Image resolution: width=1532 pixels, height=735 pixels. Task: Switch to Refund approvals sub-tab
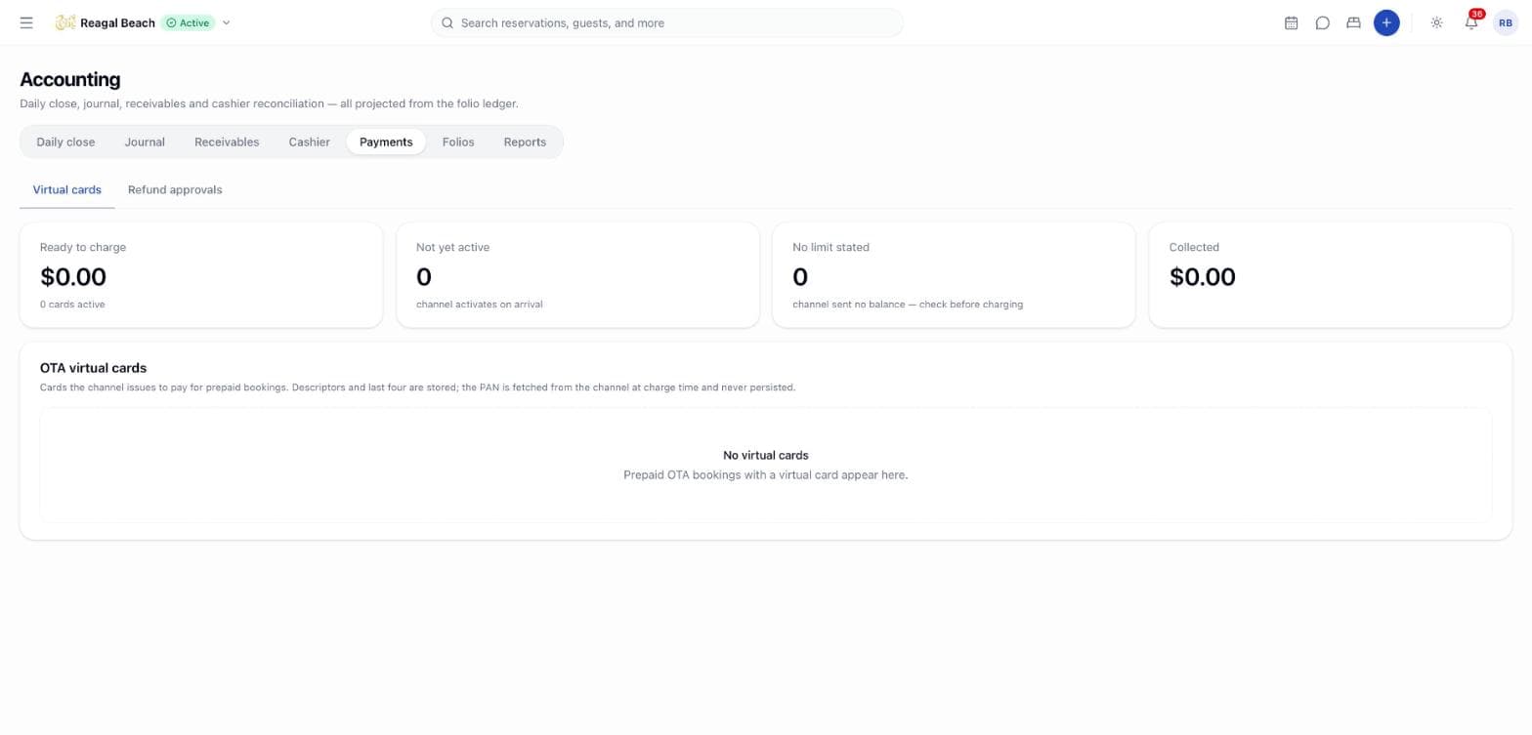[175, 189]
